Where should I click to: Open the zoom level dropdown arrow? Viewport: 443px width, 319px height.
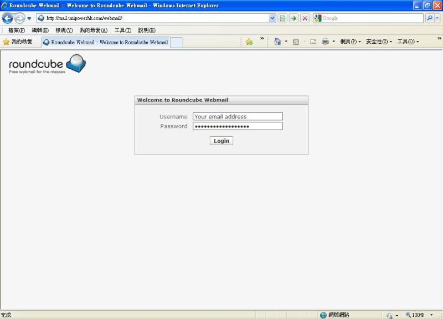(431, 315)
